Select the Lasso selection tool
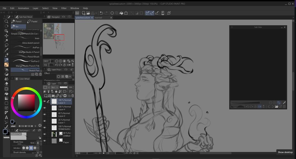296x159 pixels. (6, 45)
